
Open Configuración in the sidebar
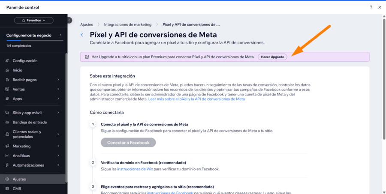[33, 60]
